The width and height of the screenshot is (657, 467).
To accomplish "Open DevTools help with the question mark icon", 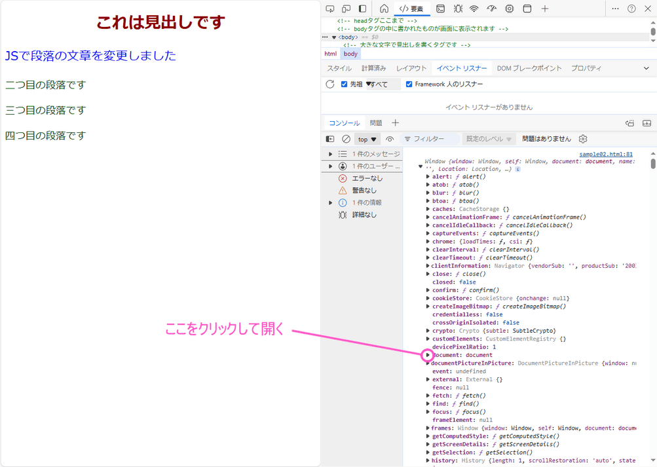I will [x=631, y=9].
